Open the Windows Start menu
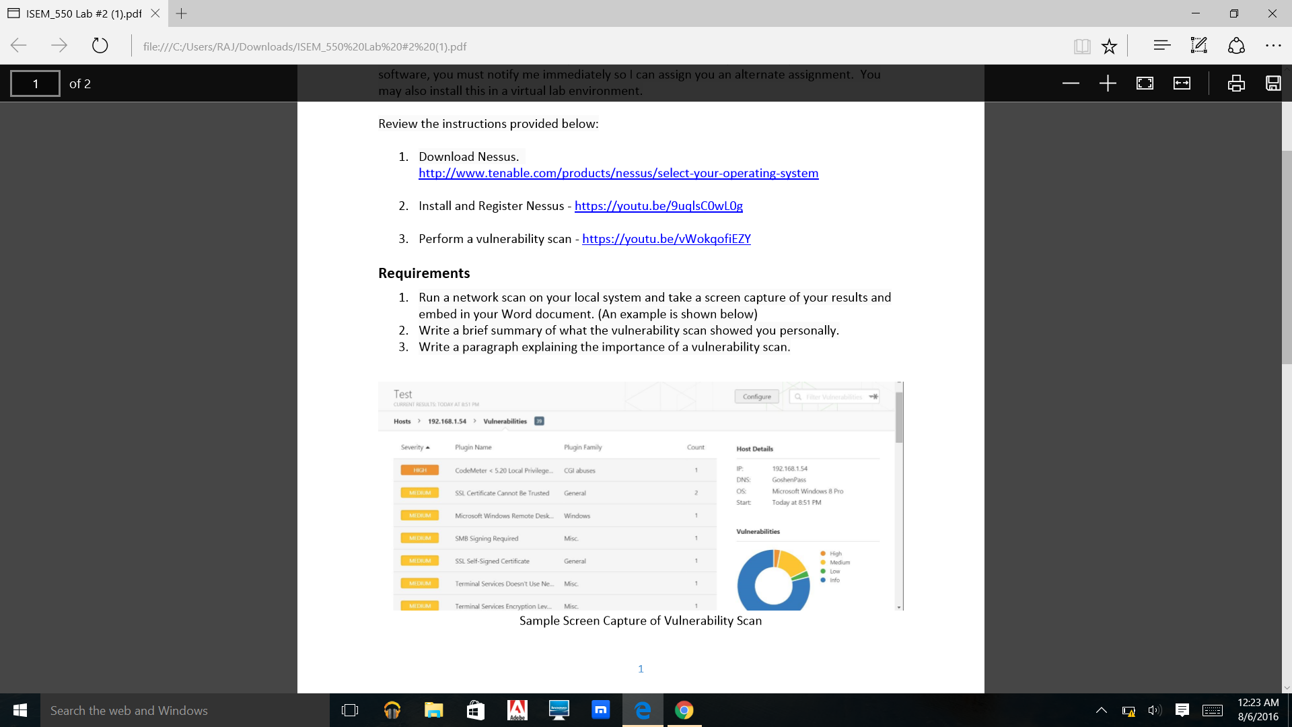1292x727 pixels. pyautogui.click(x=20, y=710)
